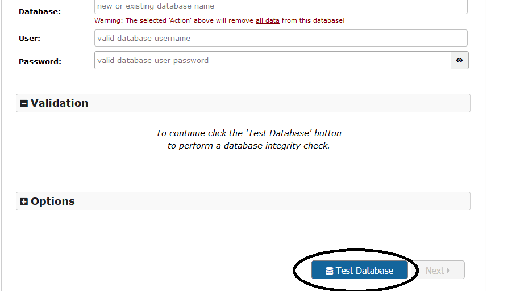Image resolution: width=512 pixels, height=291 pixels.
Task: Click the 'Validation' heading text
Action: click(x=60, y=103)
